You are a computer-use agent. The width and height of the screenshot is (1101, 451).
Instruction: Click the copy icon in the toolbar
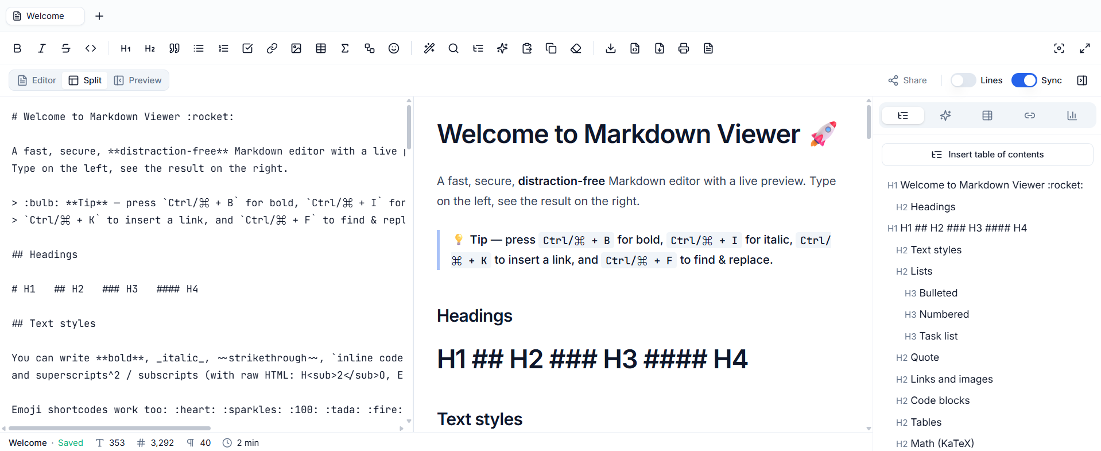click(551, 48)
